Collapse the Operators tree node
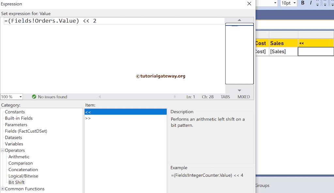Viewport: 334px width, 193px height. coord(3,150)
